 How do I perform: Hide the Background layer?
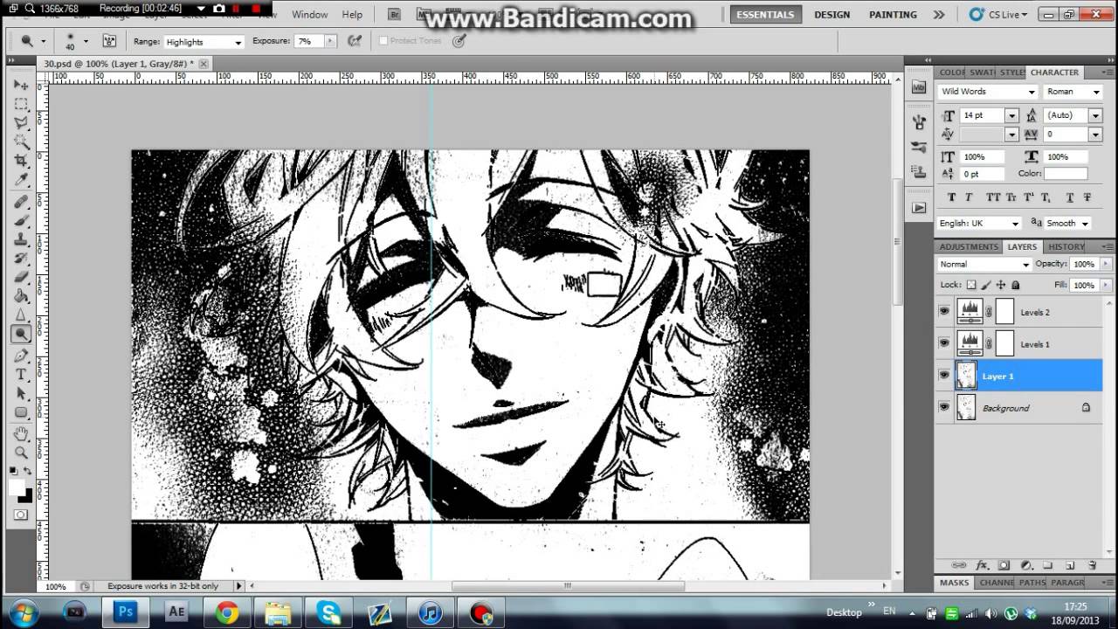(944, 407)
